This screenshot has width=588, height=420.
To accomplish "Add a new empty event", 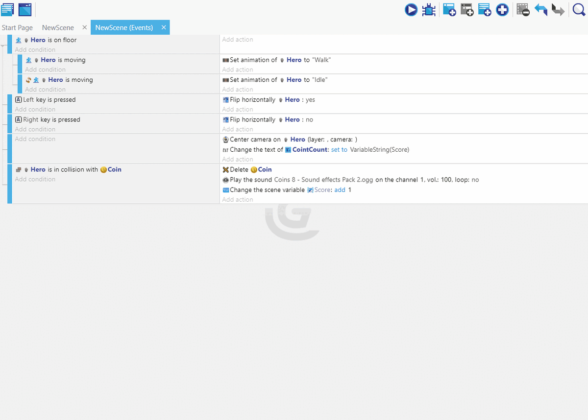I will (449, 10).
